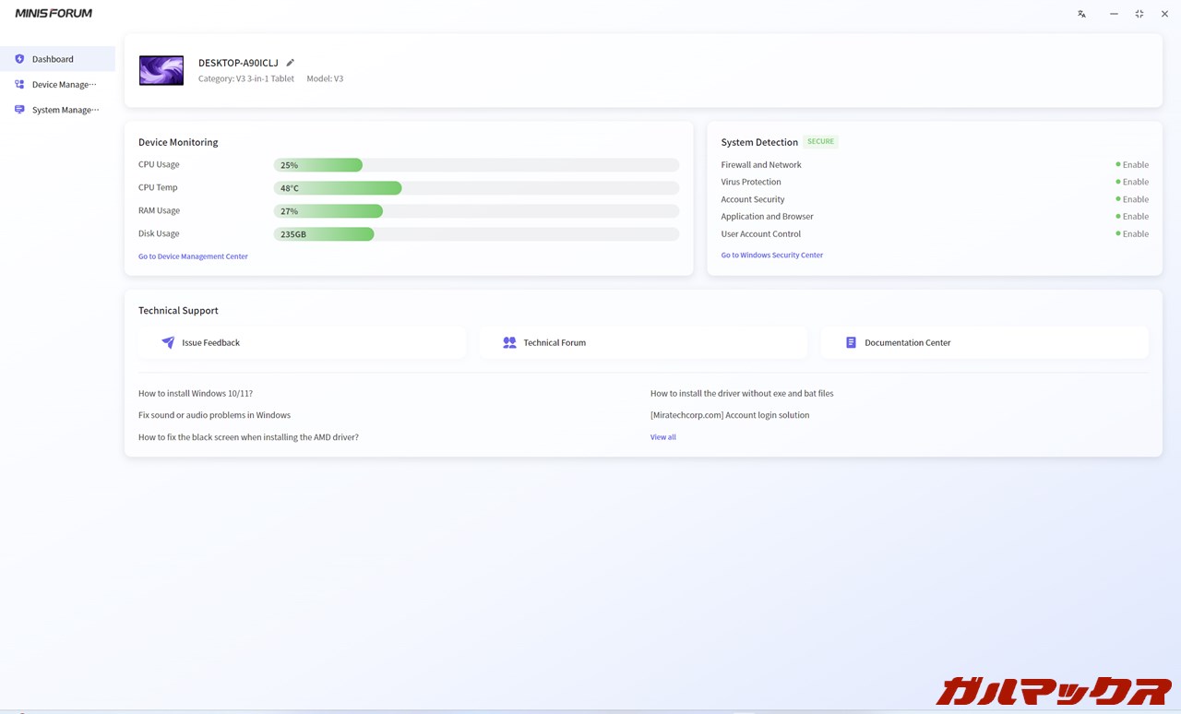Open the Miratechcorp.com account login solution
This screenshot has height=714, width=1181.
tap(729, 415)
